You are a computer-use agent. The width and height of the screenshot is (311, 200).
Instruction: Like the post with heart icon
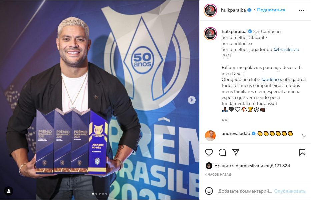(209, 152)
